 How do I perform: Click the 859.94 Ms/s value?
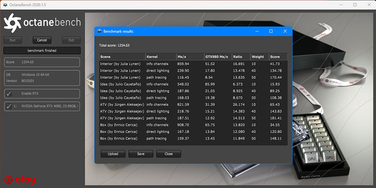click(x=183, y=64)
